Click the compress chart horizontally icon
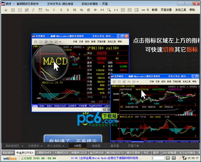This screenshot has width=201, height=162. click(95, 10)
